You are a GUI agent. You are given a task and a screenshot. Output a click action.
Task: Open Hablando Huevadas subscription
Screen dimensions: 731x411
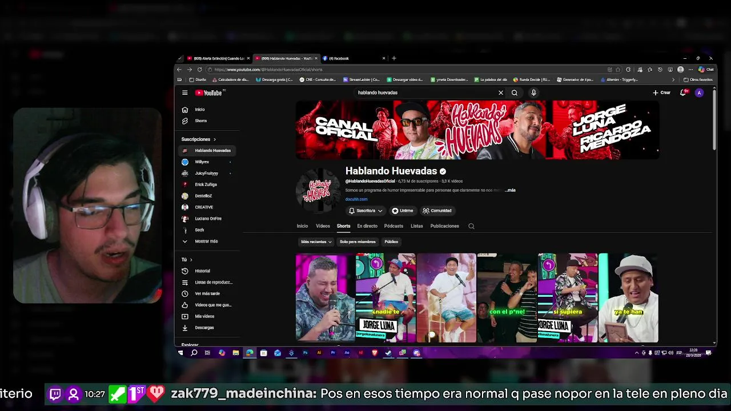click(x=207, y=151)
